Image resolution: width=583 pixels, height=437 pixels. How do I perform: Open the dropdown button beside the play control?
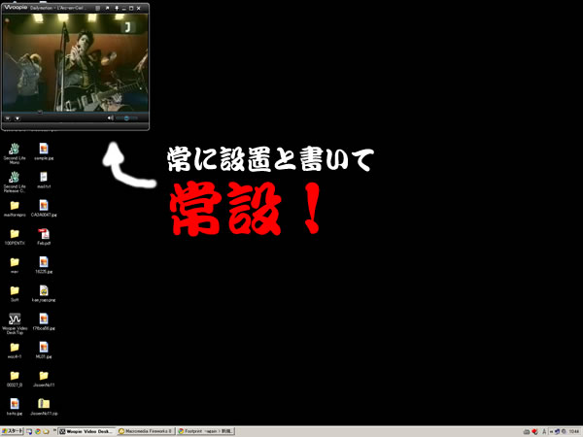click(17, 118)
